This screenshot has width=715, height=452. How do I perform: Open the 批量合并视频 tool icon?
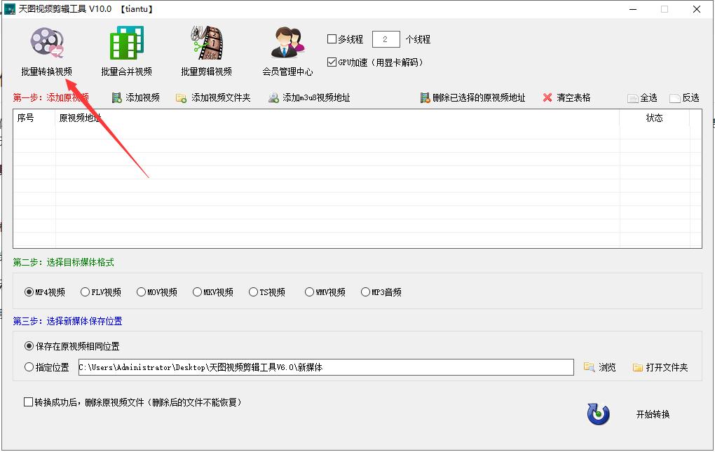(x=126, y=42)
